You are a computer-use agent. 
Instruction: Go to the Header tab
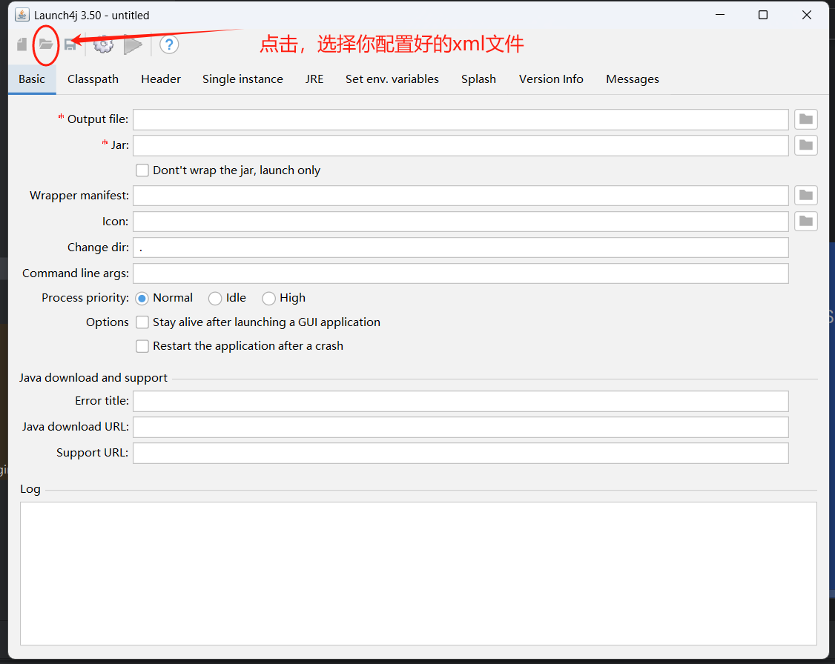(161, 79)
